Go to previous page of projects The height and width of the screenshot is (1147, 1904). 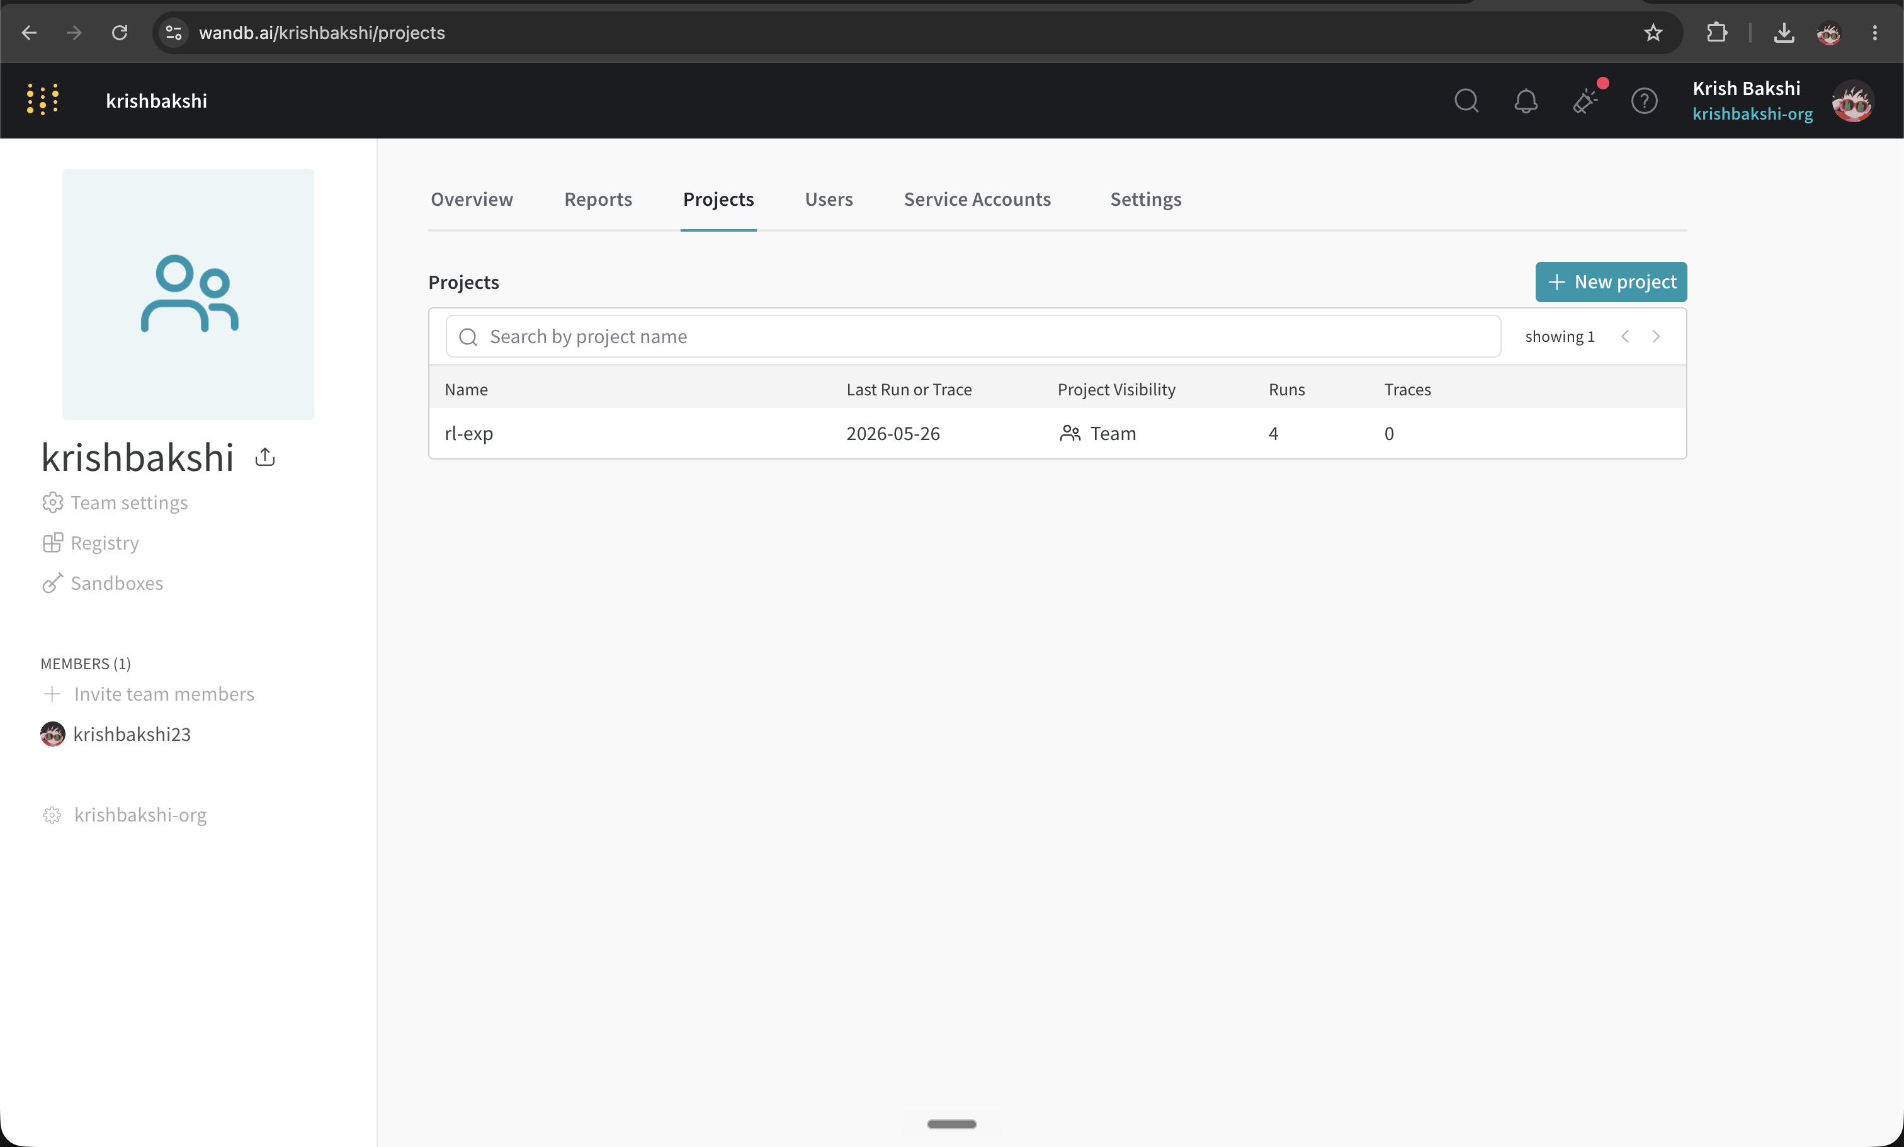(x=1625, y=336)
